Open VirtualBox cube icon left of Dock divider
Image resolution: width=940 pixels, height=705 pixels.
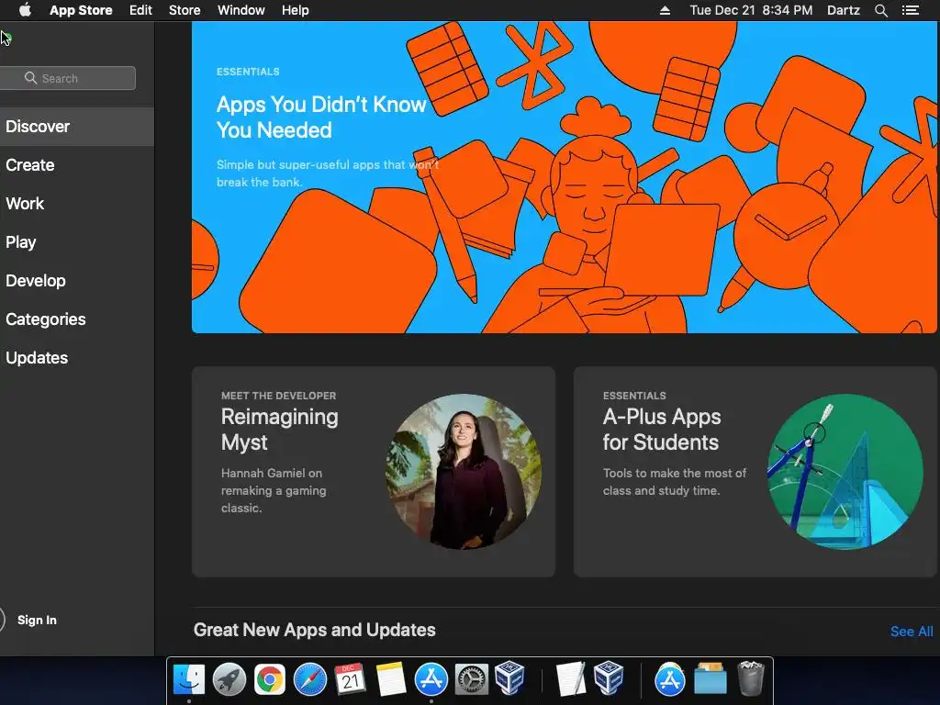[510, 678]
